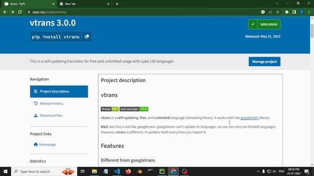
Task: Click the license MIT badge
Action: (x=109, y=109)
